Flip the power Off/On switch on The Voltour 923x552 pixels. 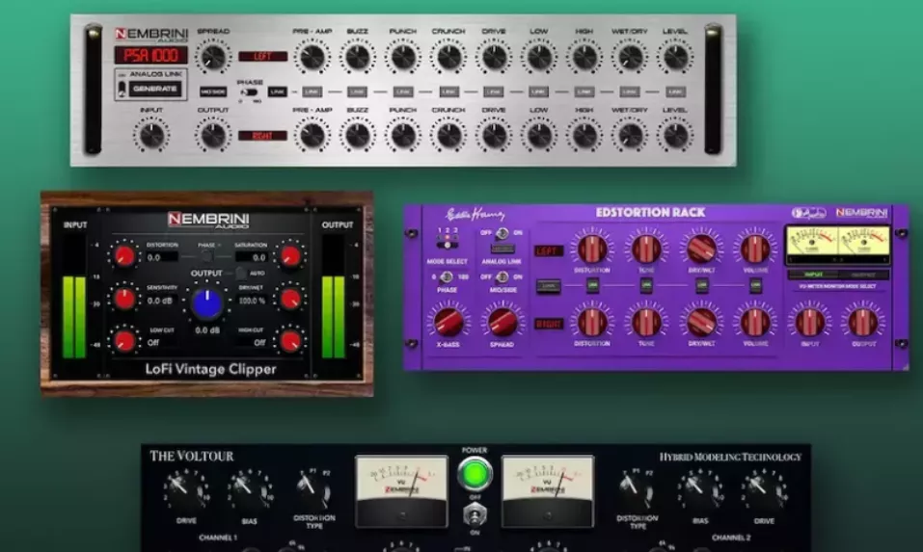(475, 515)
